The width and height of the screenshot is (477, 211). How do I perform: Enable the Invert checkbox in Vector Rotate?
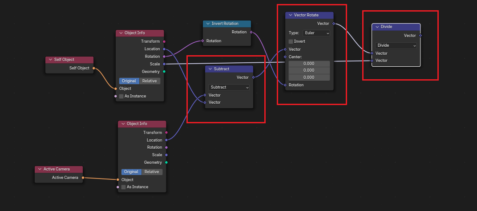pos(291,41)
